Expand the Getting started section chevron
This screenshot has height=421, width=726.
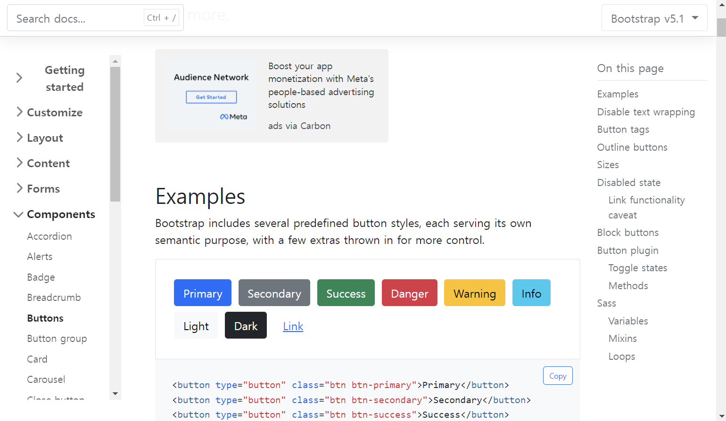(x=19, y=78)
